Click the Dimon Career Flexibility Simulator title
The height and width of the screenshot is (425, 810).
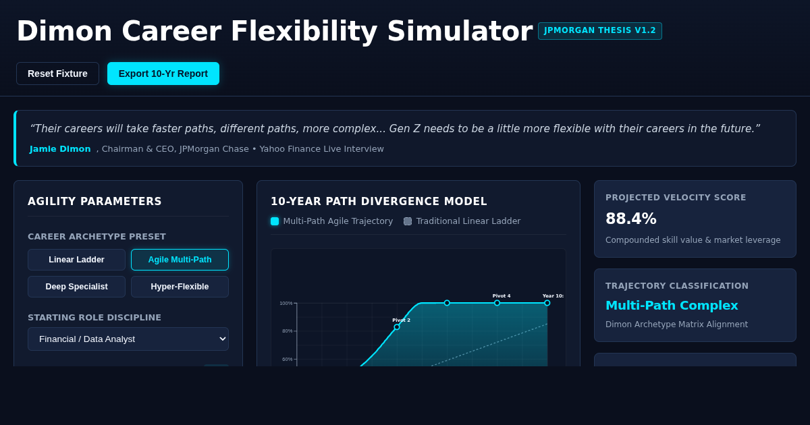274,31
